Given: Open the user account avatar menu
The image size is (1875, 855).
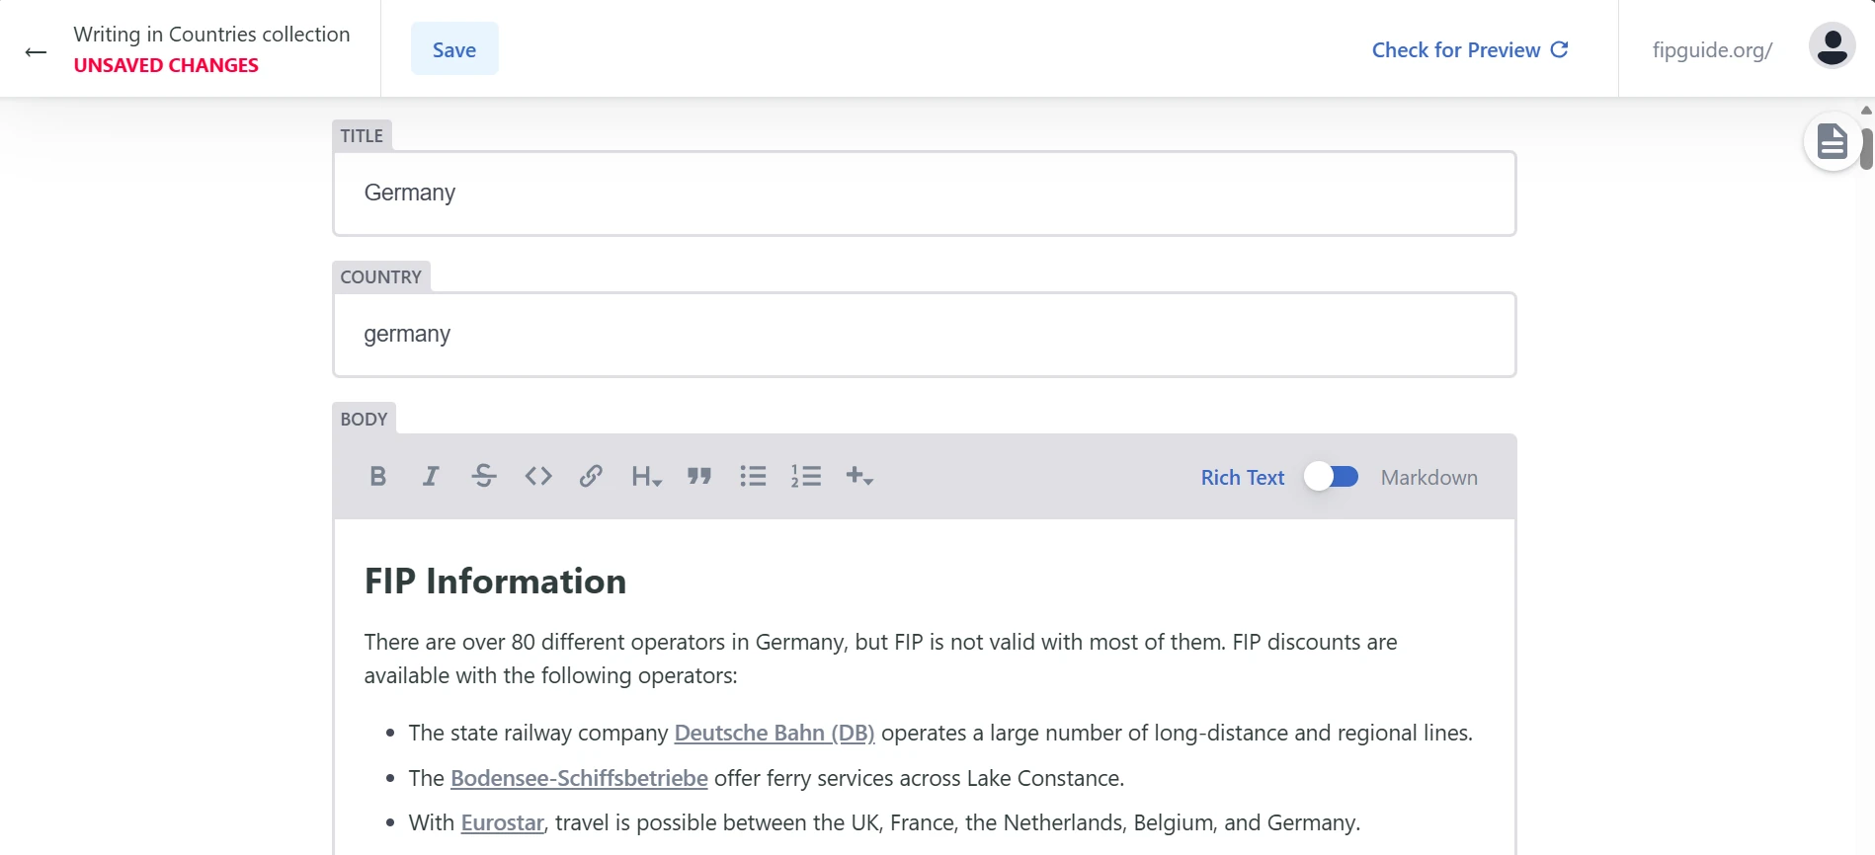Looking at the screenshot, I should [x=1832, y=45].
